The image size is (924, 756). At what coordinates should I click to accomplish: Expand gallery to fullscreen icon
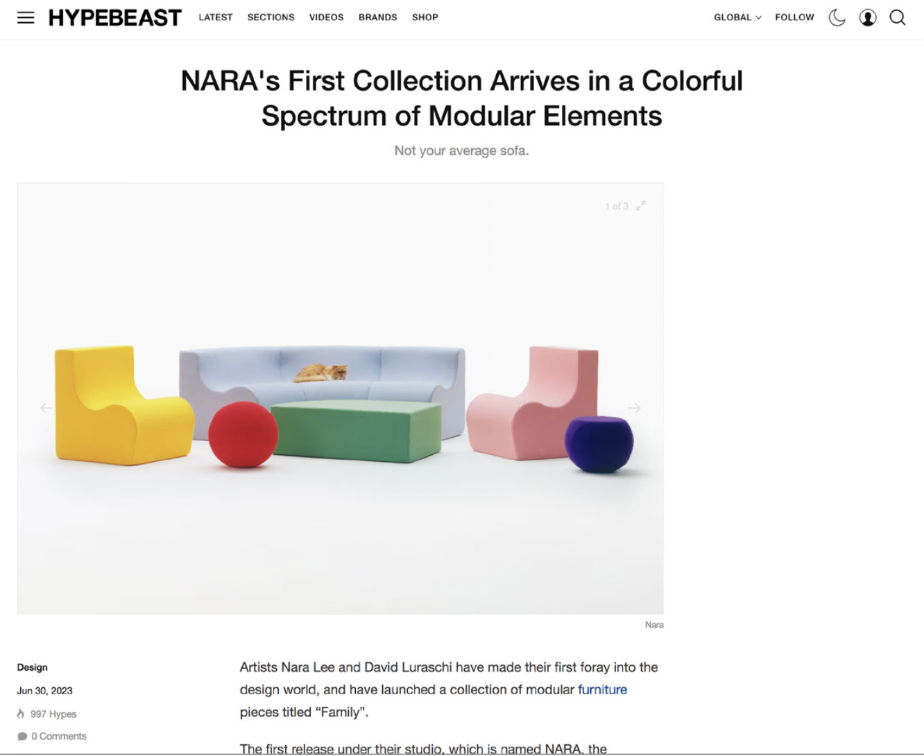click(x=641, y=205)
